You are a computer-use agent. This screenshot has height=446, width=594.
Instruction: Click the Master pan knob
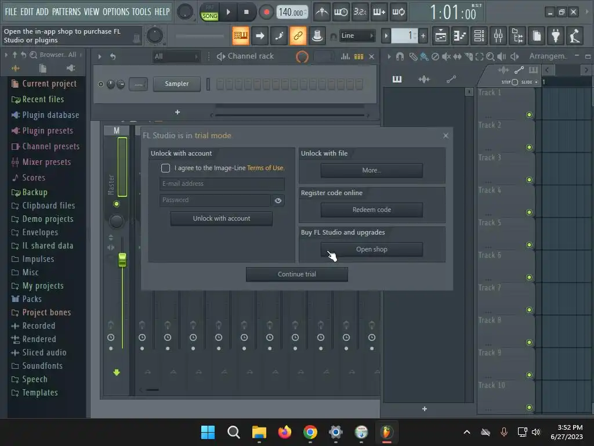point(116,221)
